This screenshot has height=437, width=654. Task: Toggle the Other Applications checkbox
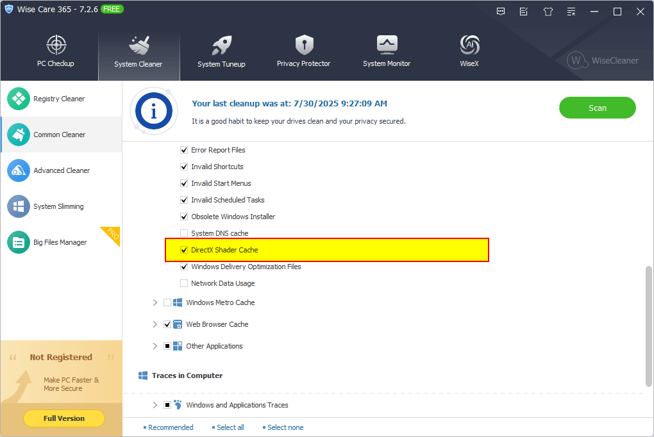point(167,345)
